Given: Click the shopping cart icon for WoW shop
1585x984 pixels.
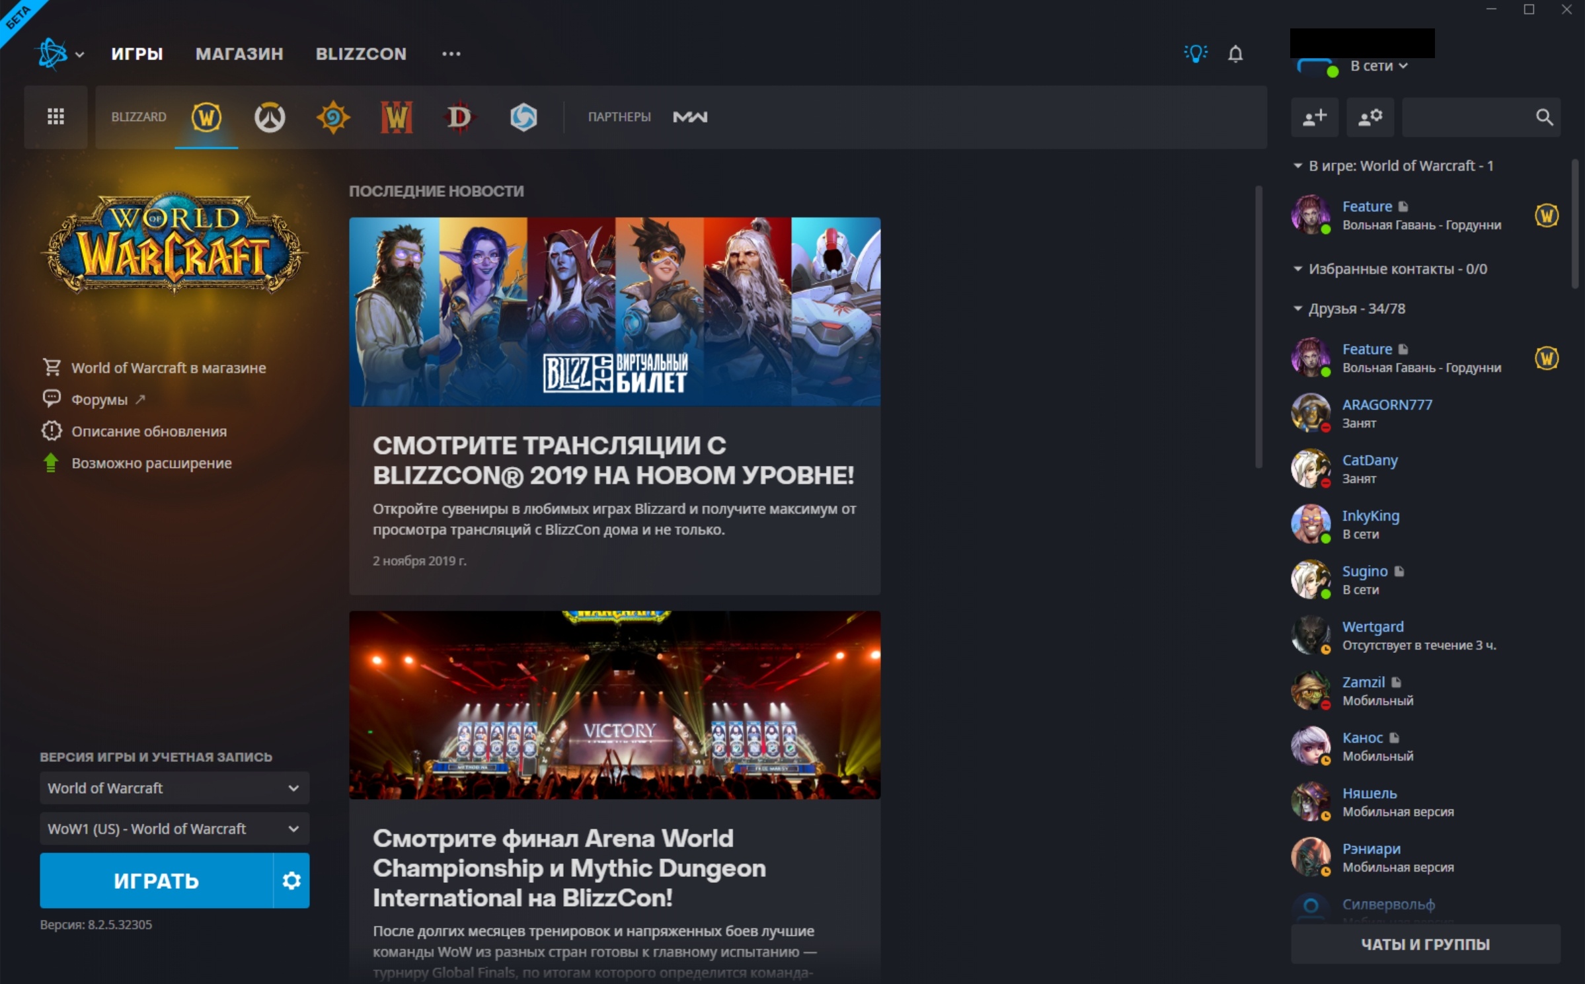Looking at the screenshot, I should click(x=52, y=367).
